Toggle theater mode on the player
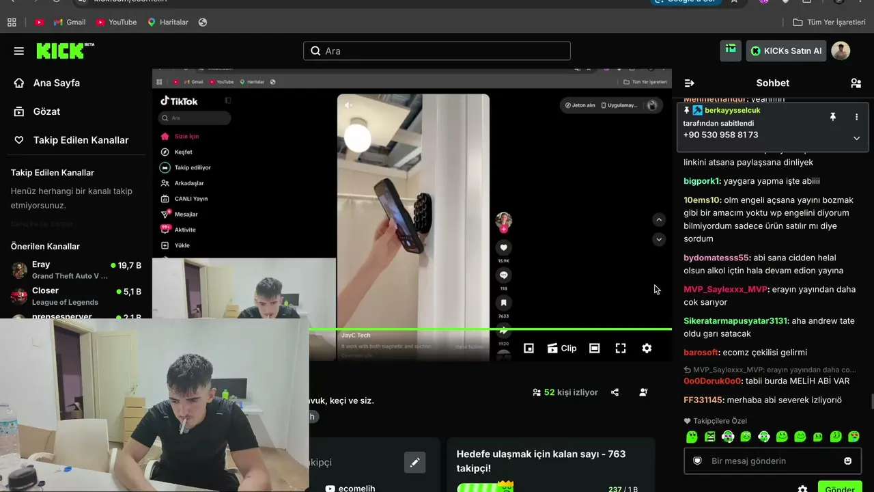 coord(595,348)
